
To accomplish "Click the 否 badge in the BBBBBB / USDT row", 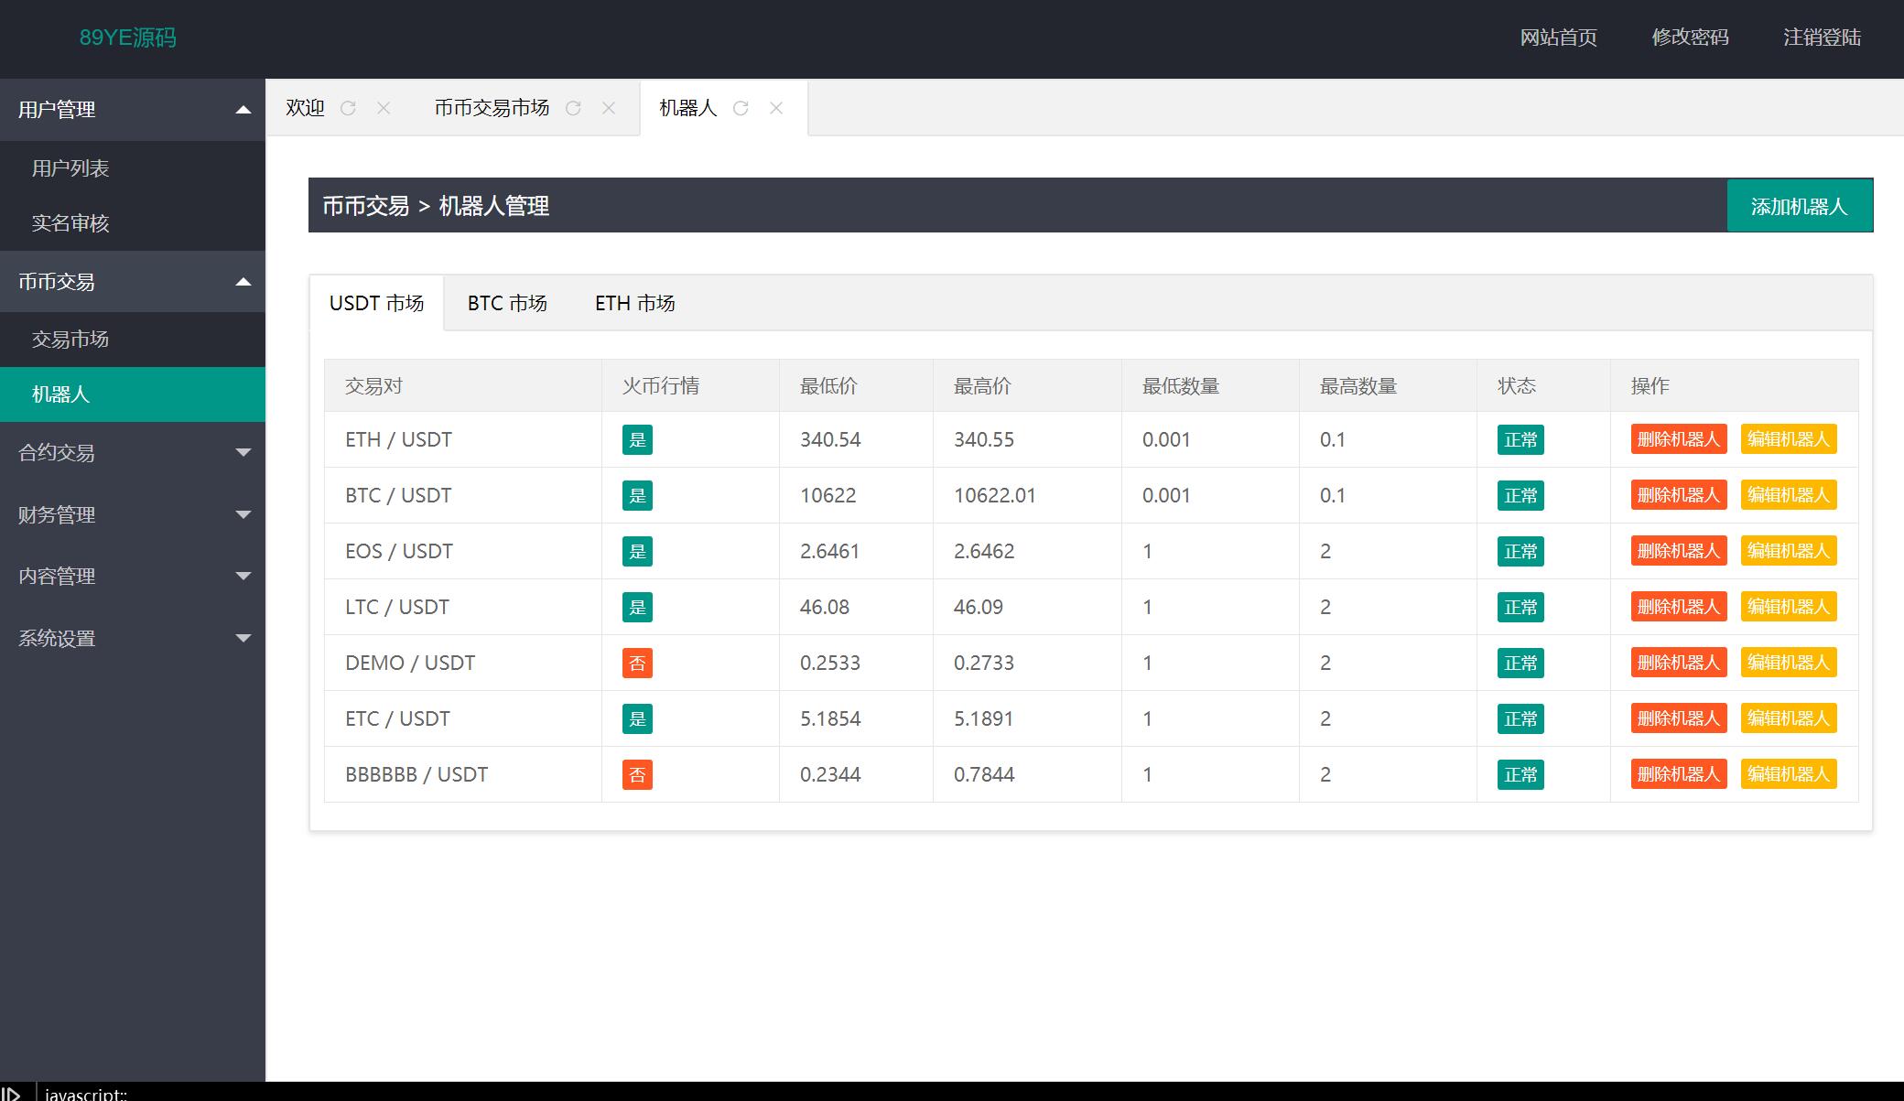I will coord(637,775).
